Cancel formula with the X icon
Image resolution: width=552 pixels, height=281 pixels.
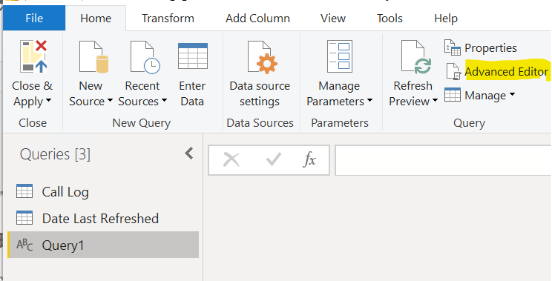[231, 160]
